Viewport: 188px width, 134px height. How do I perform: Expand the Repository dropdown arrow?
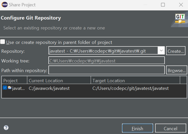point(161,51)
